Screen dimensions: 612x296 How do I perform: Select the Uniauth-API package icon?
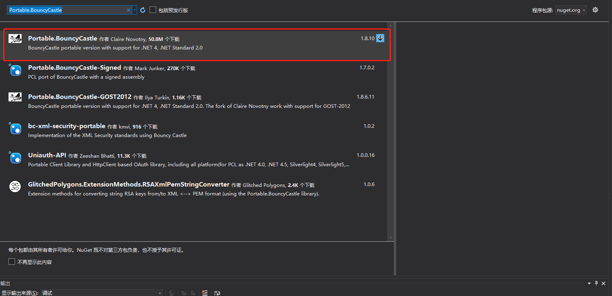coord(15,158)
